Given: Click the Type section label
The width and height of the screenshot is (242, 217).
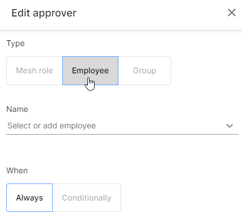Looking at the screenshot, I should (15, 44).
